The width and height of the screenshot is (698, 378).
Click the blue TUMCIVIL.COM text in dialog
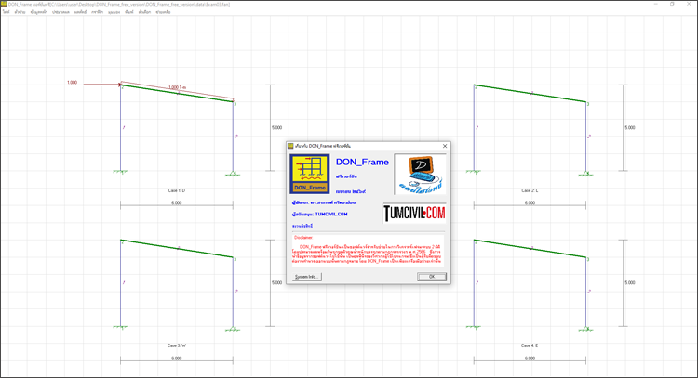tap(331, 214)
